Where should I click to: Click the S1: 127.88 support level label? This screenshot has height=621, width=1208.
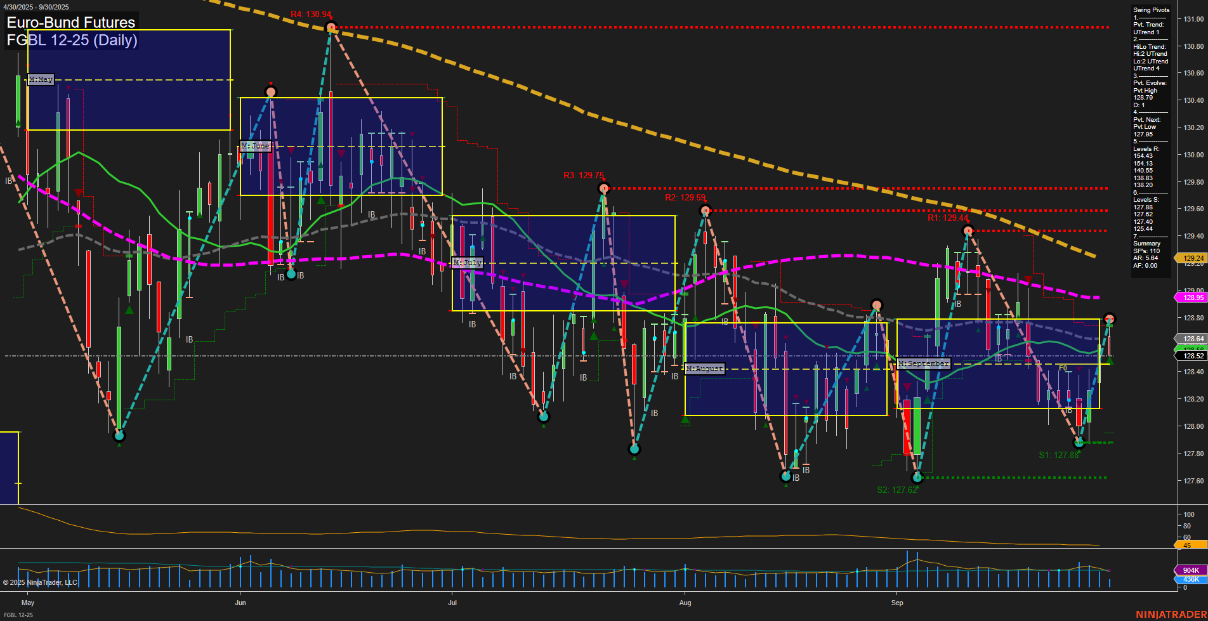point(1058,455)
